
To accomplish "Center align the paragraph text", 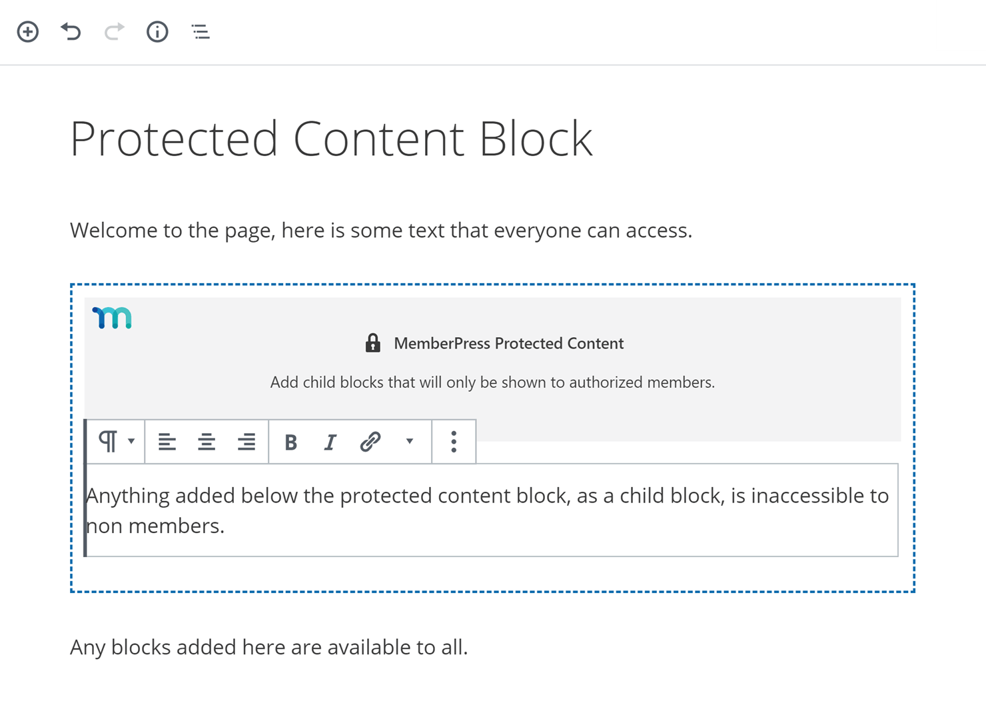I will [207, 441].
